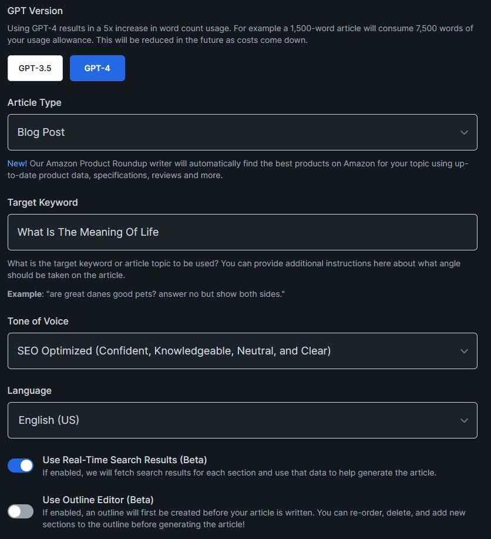Click the Tone of Voice field label

tap(38, 321)
